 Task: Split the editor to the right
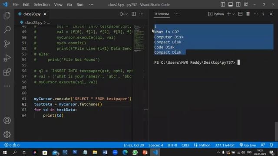(x=134, y=14)
